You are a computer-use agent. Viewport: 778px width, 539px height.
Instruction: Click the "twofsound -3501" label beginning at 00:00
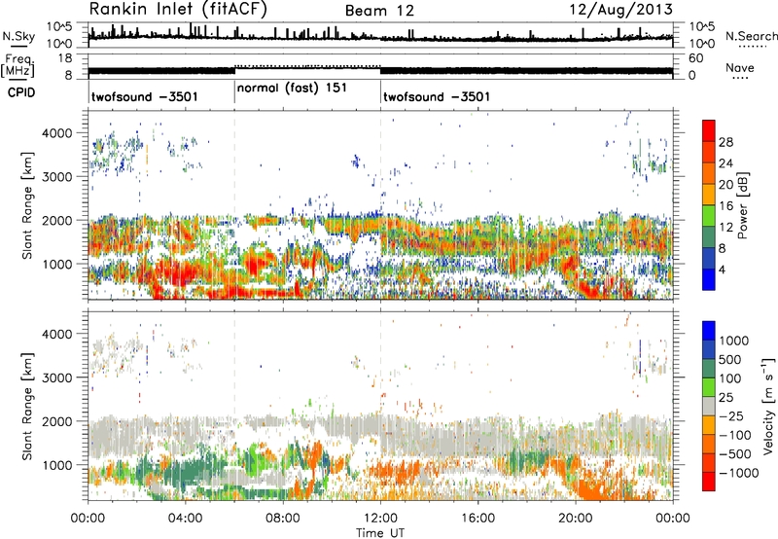pyautogui.click(x=144, y=96)
